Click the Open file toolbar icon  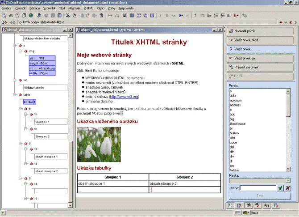11,16
